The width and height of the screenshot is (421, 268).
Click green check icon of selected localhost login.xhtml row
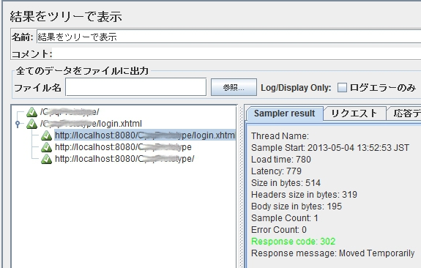coord(46,135)
